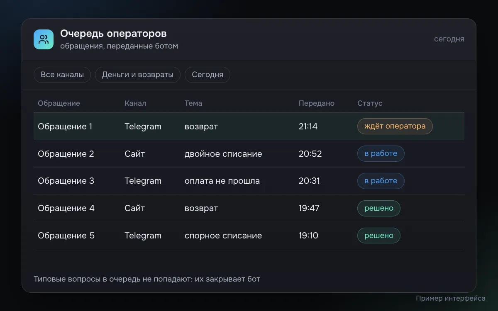The height and width of the screenshot is (311, 498).
Task: Open the «Обращение 4» row
Action: pos(249,209)
